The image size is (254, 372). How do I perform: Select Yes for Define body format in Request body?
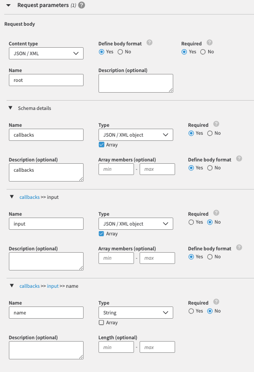tap(101, 52)
